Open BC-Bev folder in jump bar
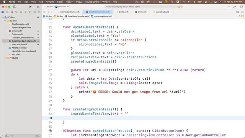Viewport: 245px width, 138px height. (59, 16)
